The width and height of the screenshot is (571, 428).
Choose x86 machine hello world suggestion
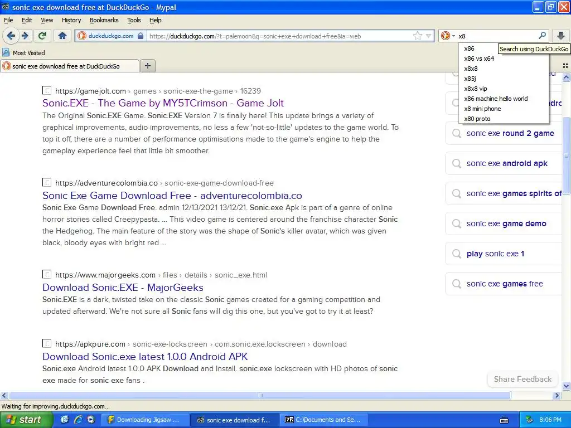point(504,99)
